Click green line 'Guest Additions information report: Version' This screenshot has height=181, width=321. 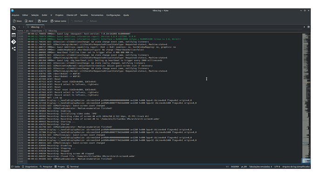point(82,36)
